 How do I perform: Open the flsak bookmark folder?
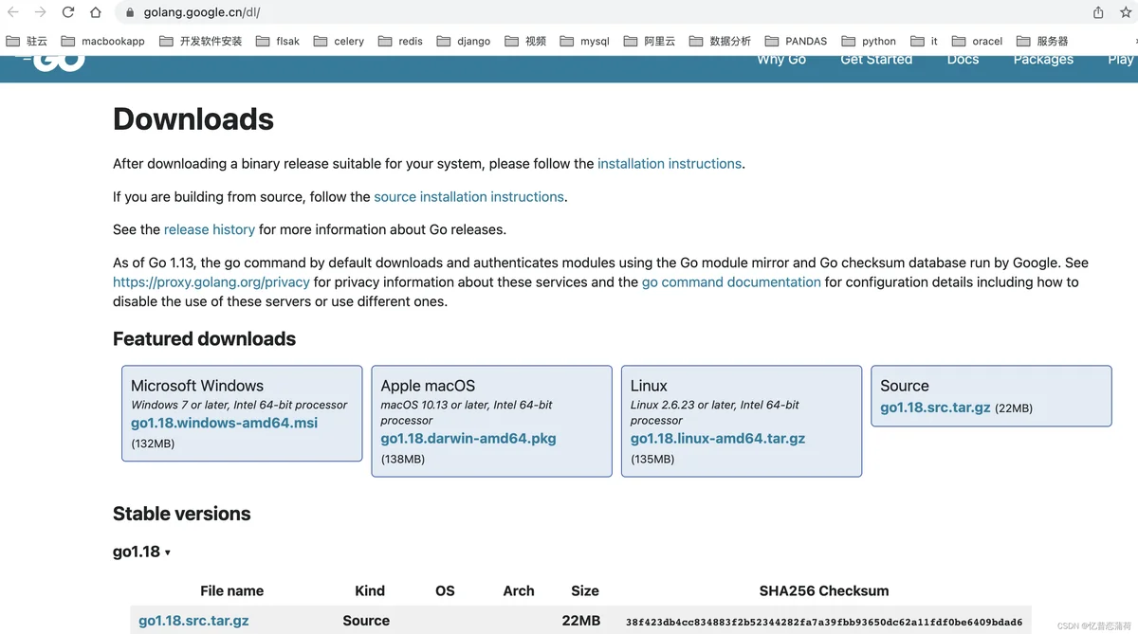[x=278, y=41]
